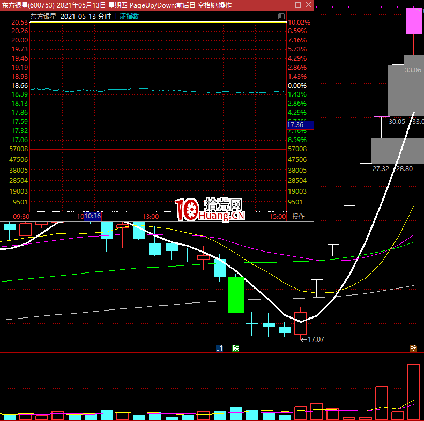Screen dimensions: 424x421
Task: Click the 17.07 low price label
Action: (x=315, y=339)
